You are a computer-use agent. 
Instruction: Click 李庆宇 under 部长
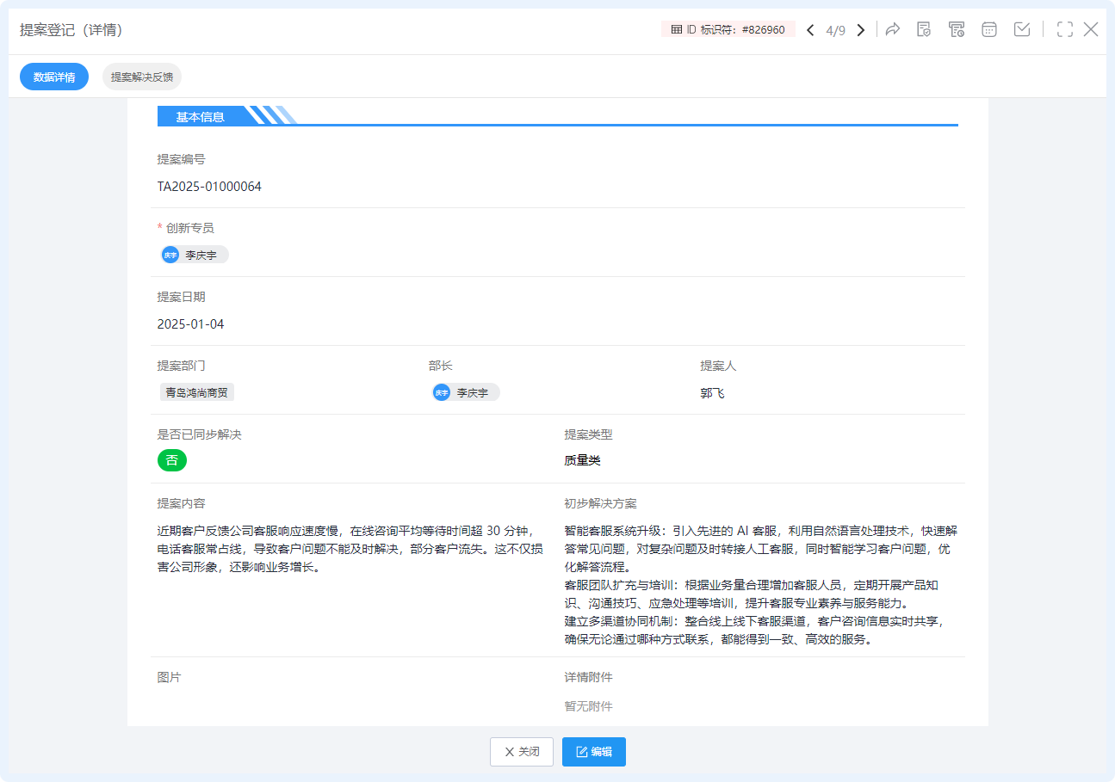click(466, 393)
